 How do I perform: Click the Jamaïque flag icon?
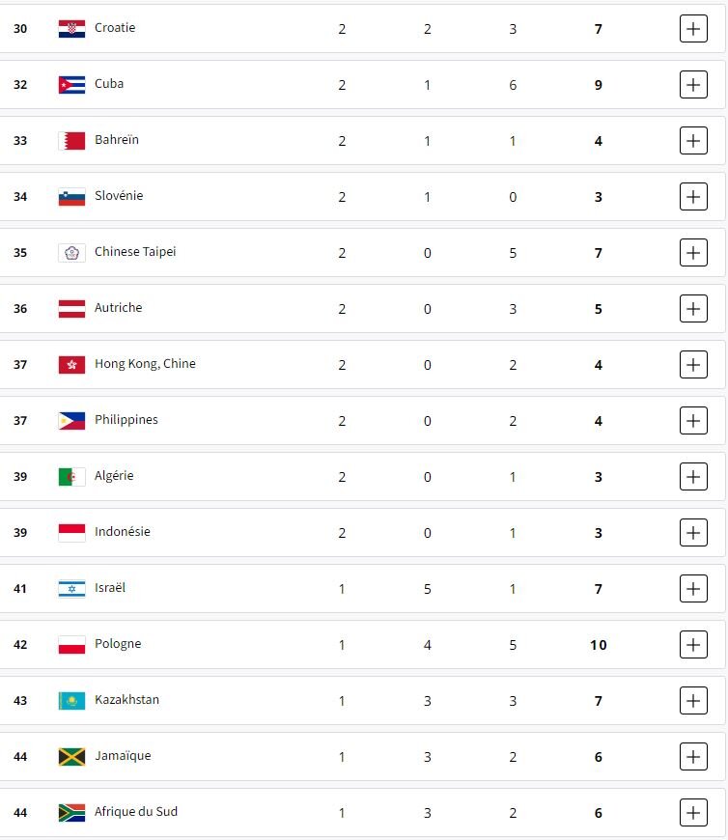71,757
